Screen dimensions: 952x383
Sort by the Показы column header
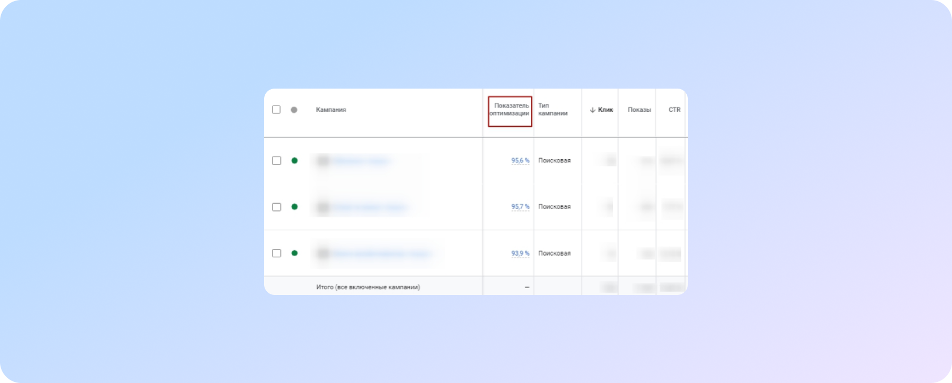click(639, 110)
